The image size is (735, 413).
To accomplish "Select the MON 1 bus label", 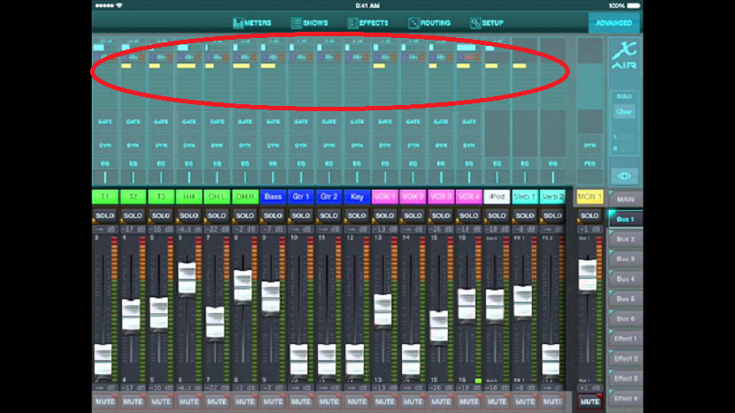I will point(590,197).
